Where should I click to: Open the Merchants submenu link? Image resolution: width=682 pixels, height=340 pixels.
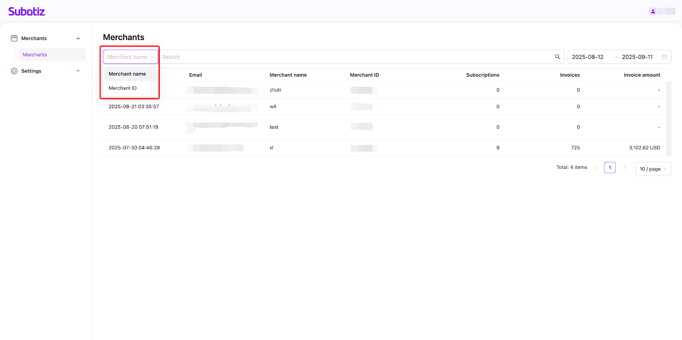pos(35,55)
